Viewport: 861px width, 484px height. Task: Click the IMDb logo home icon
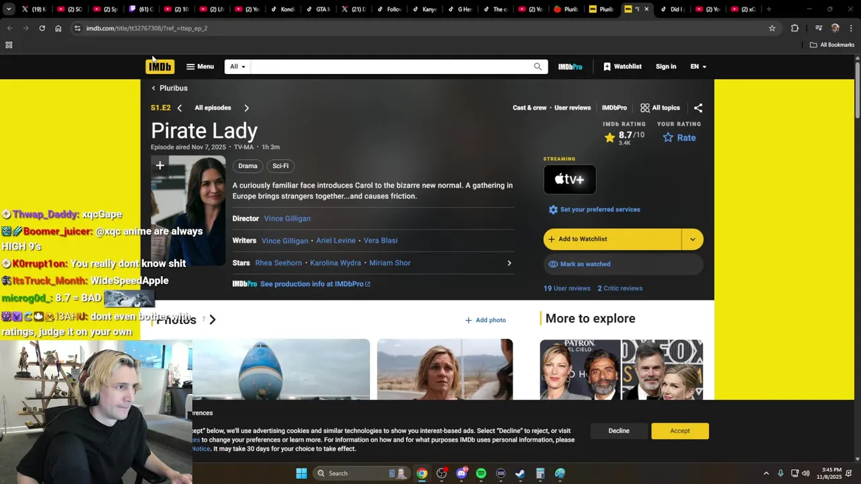160,67
